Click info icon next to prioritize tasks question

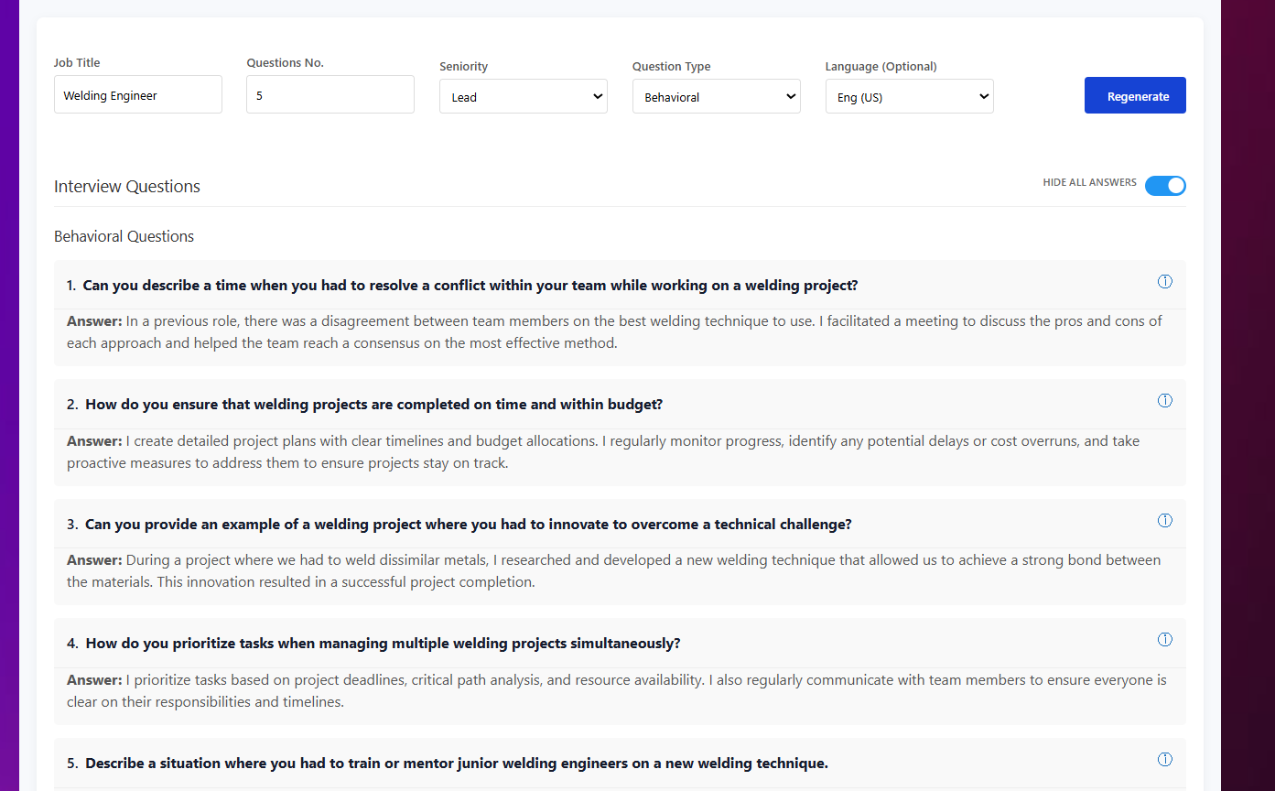point(1164,639)
